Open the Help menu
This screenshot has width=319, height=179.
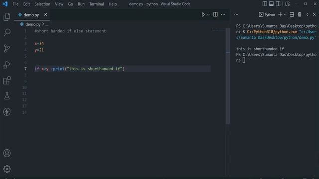[113, 4]
